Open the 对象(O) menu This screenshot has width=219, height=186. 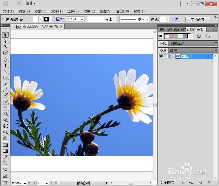tap(40, 11)
